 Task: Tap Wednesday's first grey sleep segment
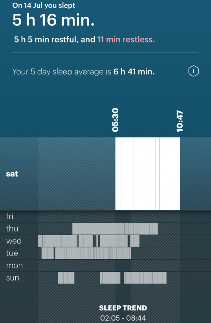coord(58,241)
